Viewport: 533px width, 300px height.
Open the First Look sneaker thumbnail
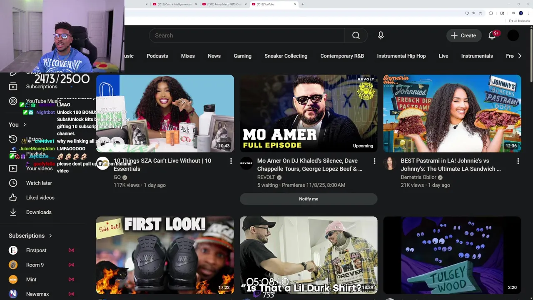(165, 255)
